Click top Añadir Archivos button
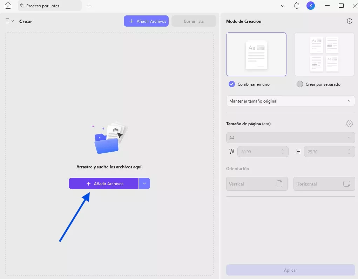Viewport: 358px width, 279px height. point(146,21)
